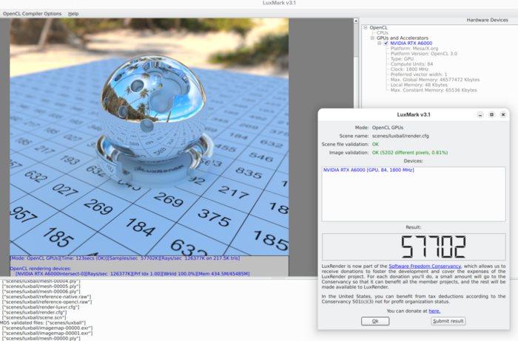Close the LuxMark result dialog
Image resolution: width=518 pixels, height=341 pixels.
[x=503, y=114]
